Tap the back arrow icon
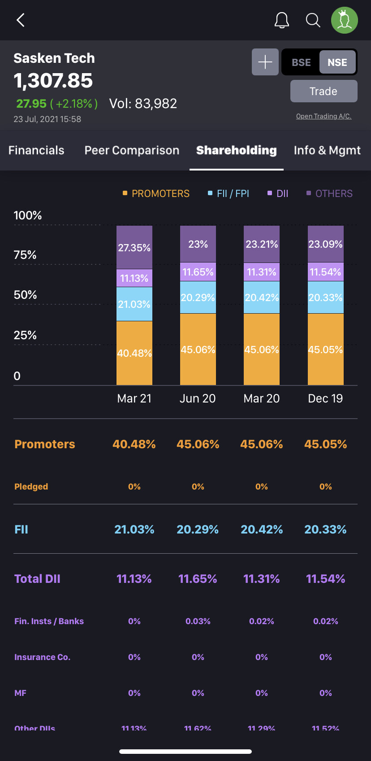This screenshot has width=371, height=761. (x=21, y=20)
